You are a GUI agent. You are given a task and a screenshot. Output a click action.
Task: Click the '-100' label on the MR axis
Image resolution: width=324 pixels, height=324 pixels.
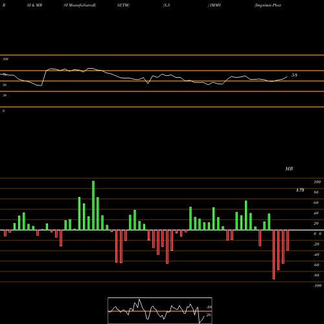point(318,286)
